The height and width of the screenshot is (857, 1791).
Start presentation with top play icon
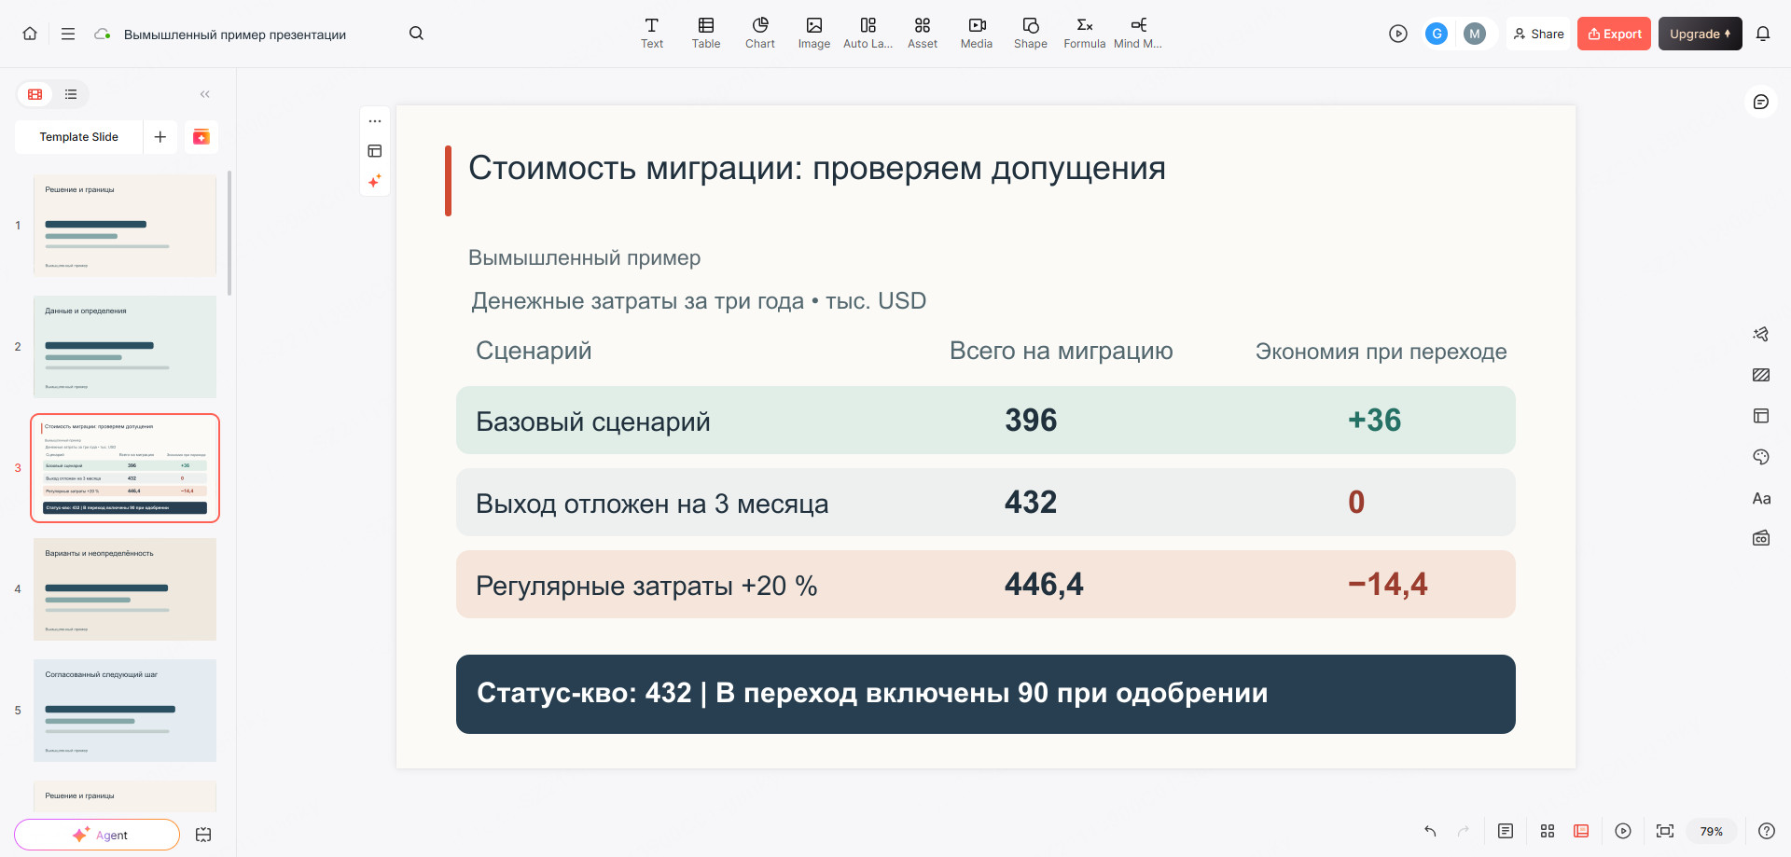click(x=1397, y=34)
